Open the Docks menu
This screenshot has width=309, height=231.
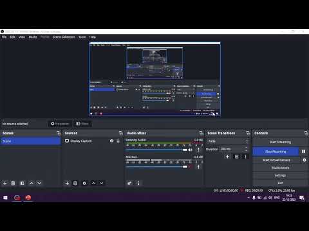[33, 37]
